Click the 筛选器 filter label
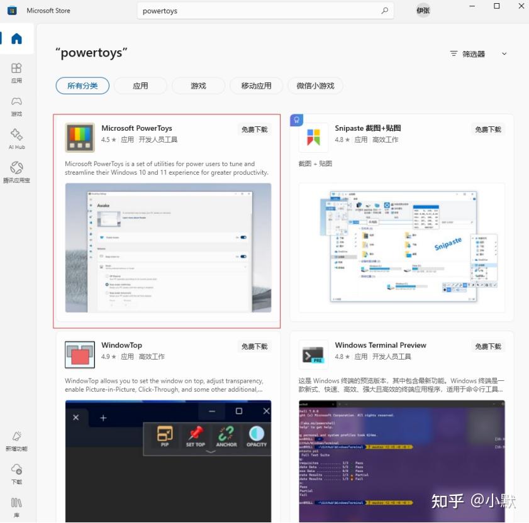The image size is (529, 523). click(x=474, y=54)
